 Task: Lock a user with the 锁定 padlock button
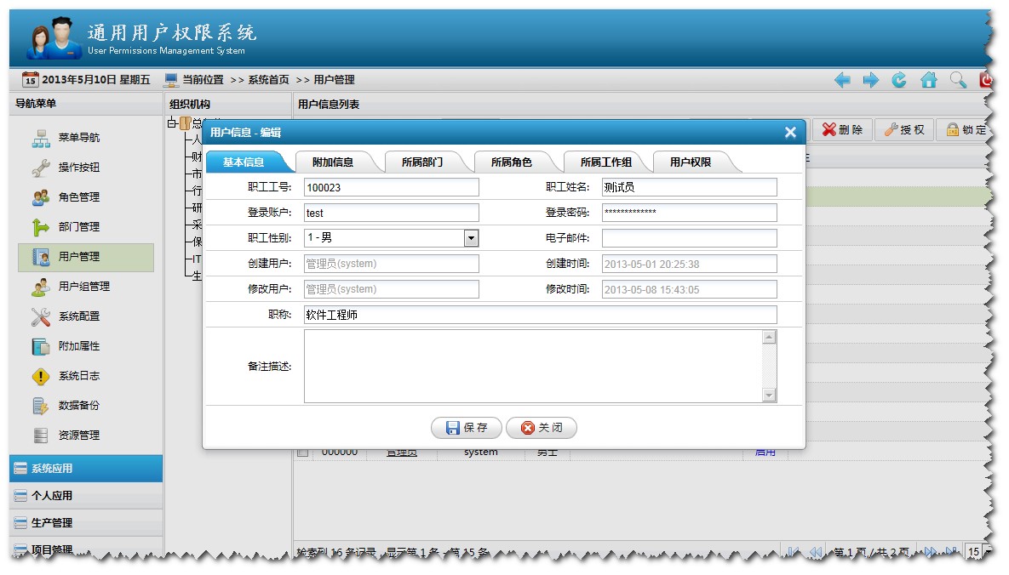click(967, 128)
